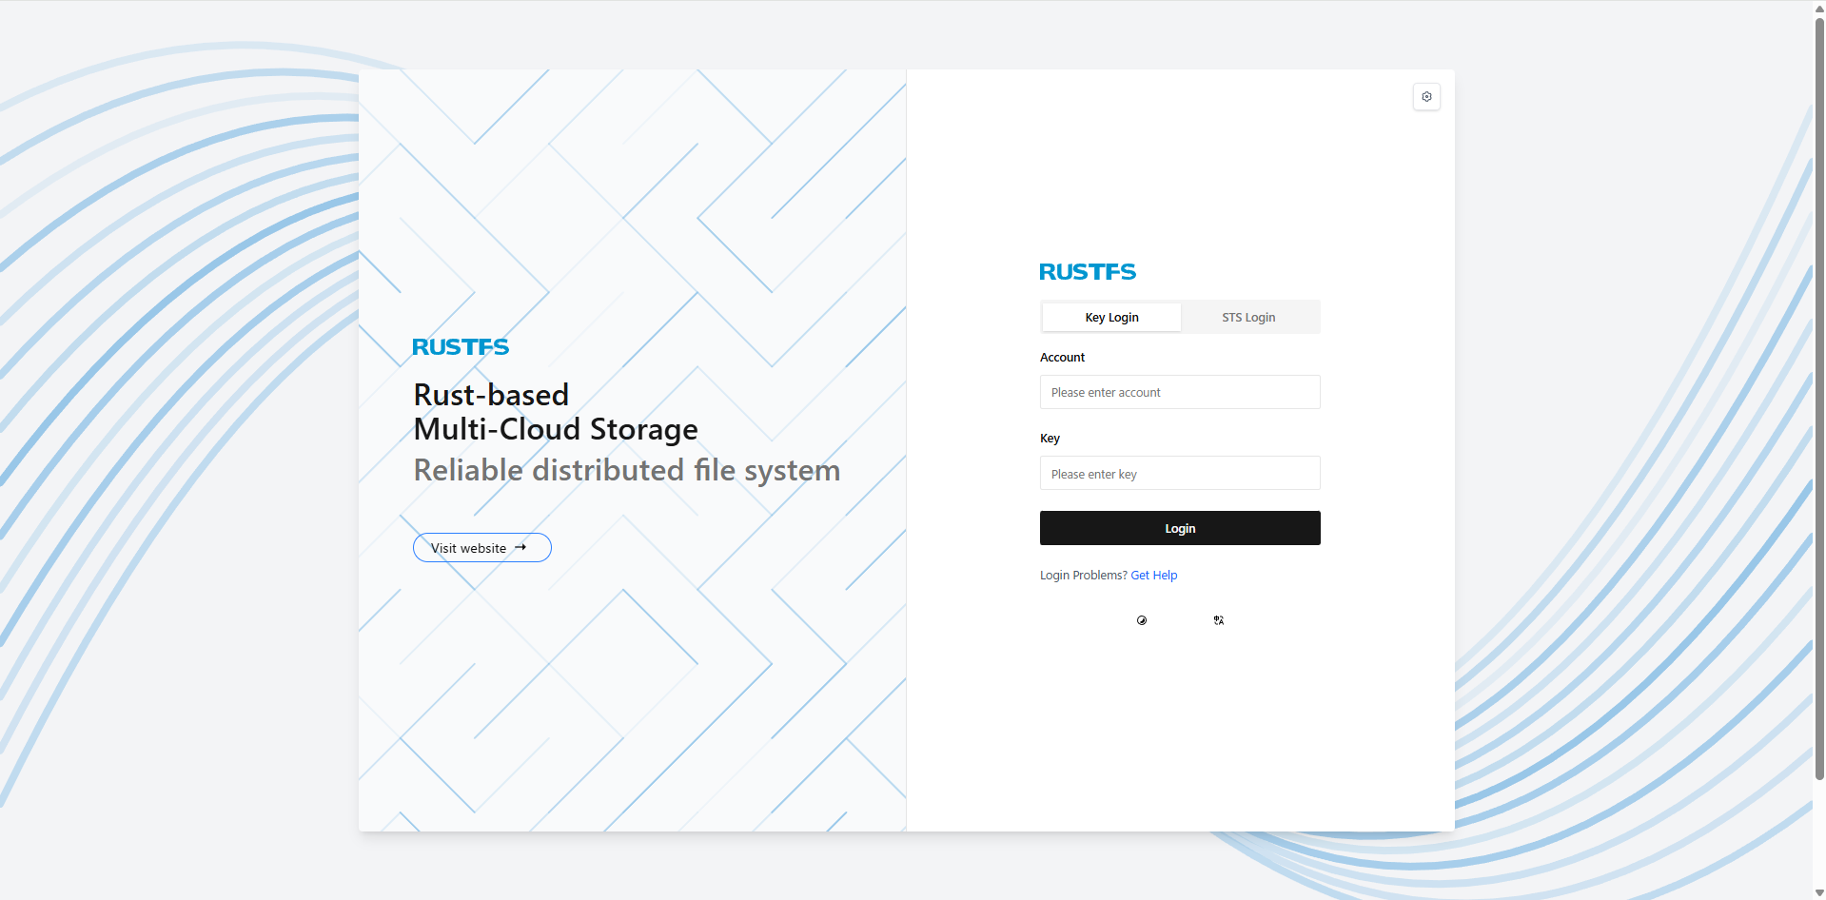Screen dimensions: 1826x900
Task: Select the Key Login tab
Action: click(x=1111, y=317)
